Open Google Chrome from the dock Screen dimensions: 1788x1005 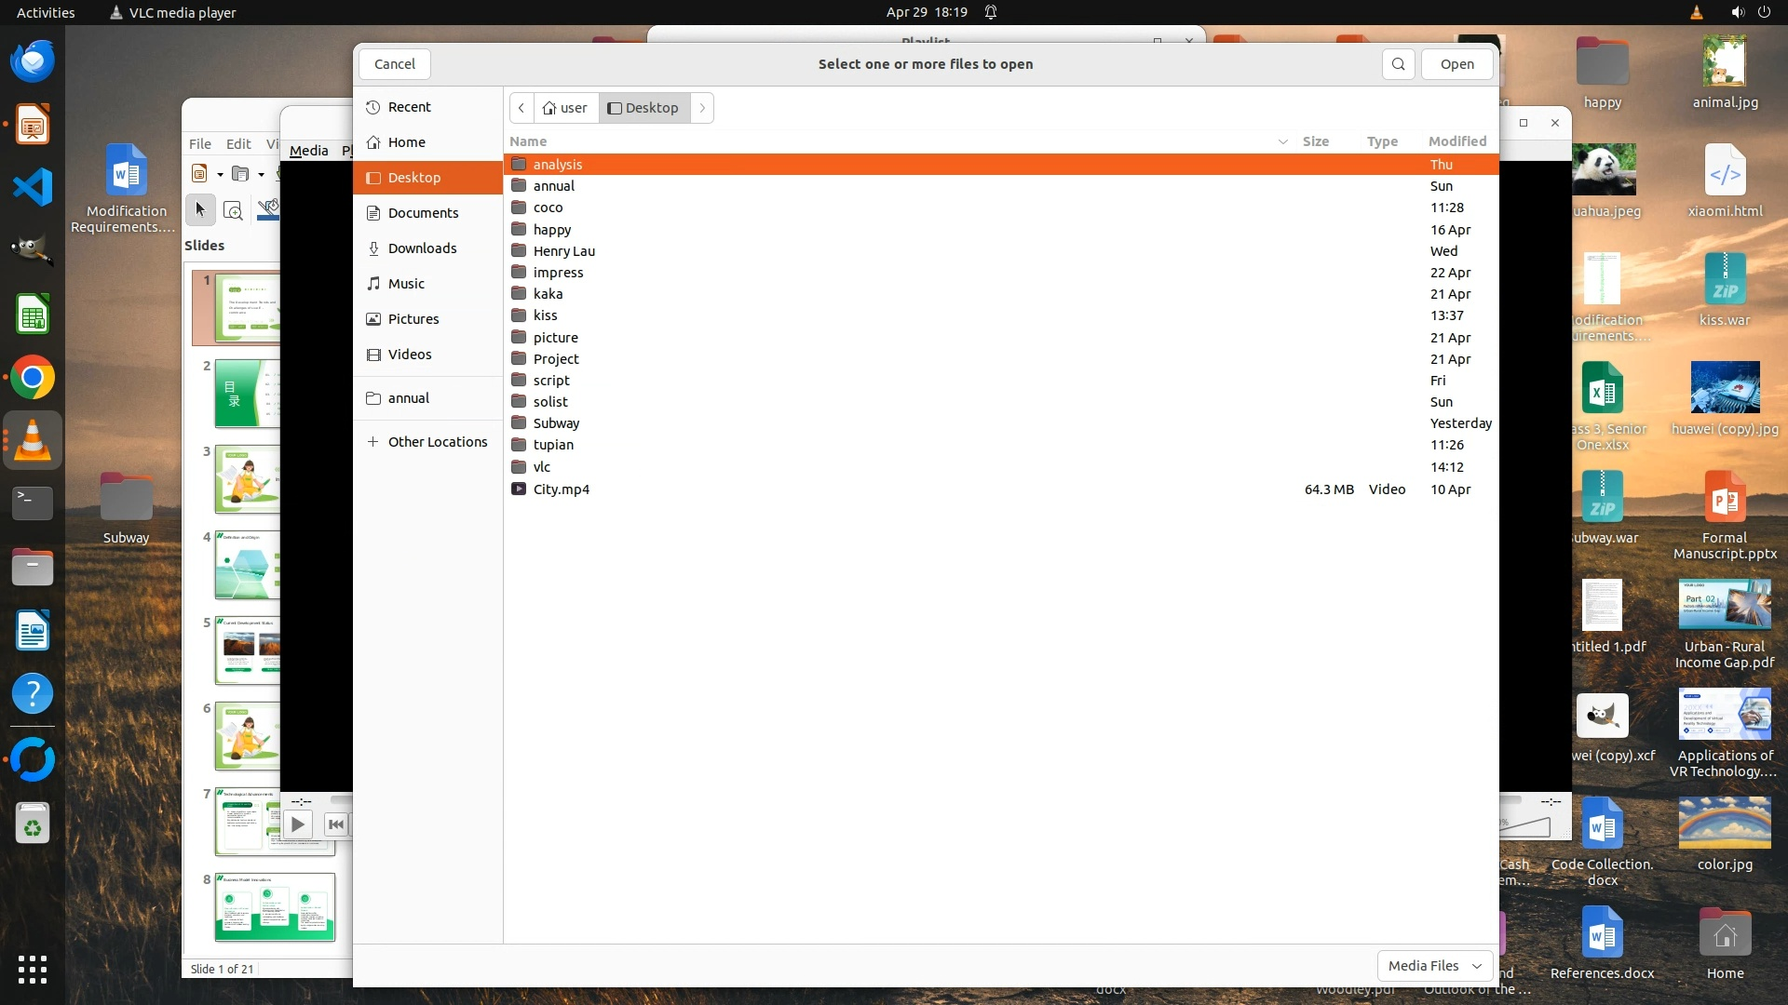click(33, 378)
